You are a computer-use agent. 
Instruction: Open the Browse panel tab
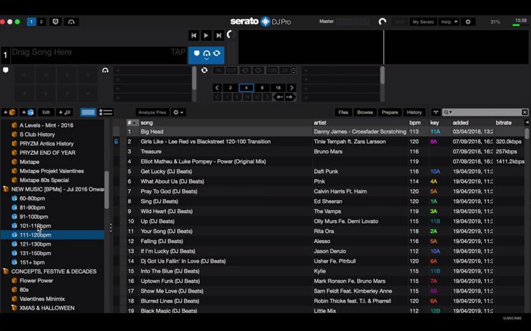[365, 113]
